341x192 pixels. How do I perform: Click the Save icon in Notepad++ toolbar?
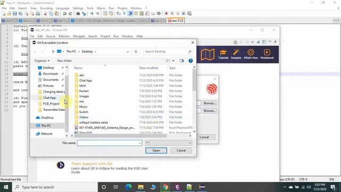coord(14,13)
